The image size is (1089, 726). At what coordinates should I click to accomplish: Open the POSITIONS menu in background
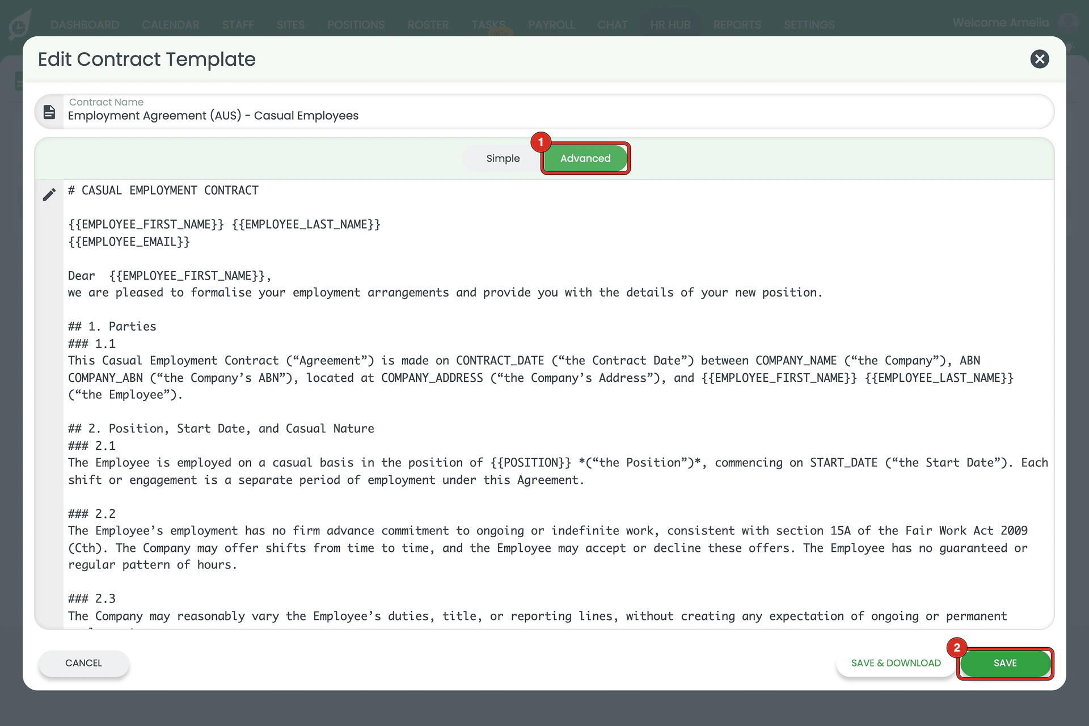click(356, 25)
